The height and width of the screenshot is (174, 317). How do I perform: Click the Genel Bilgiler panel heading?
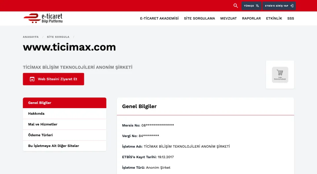pyautogui.click(x=139, y=106)
